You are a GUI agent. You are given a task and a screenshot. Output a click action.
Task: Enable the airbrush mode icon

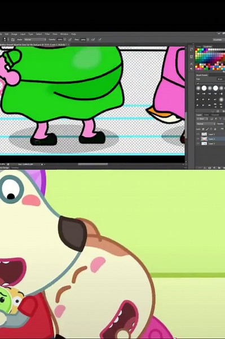click(93, 40)
